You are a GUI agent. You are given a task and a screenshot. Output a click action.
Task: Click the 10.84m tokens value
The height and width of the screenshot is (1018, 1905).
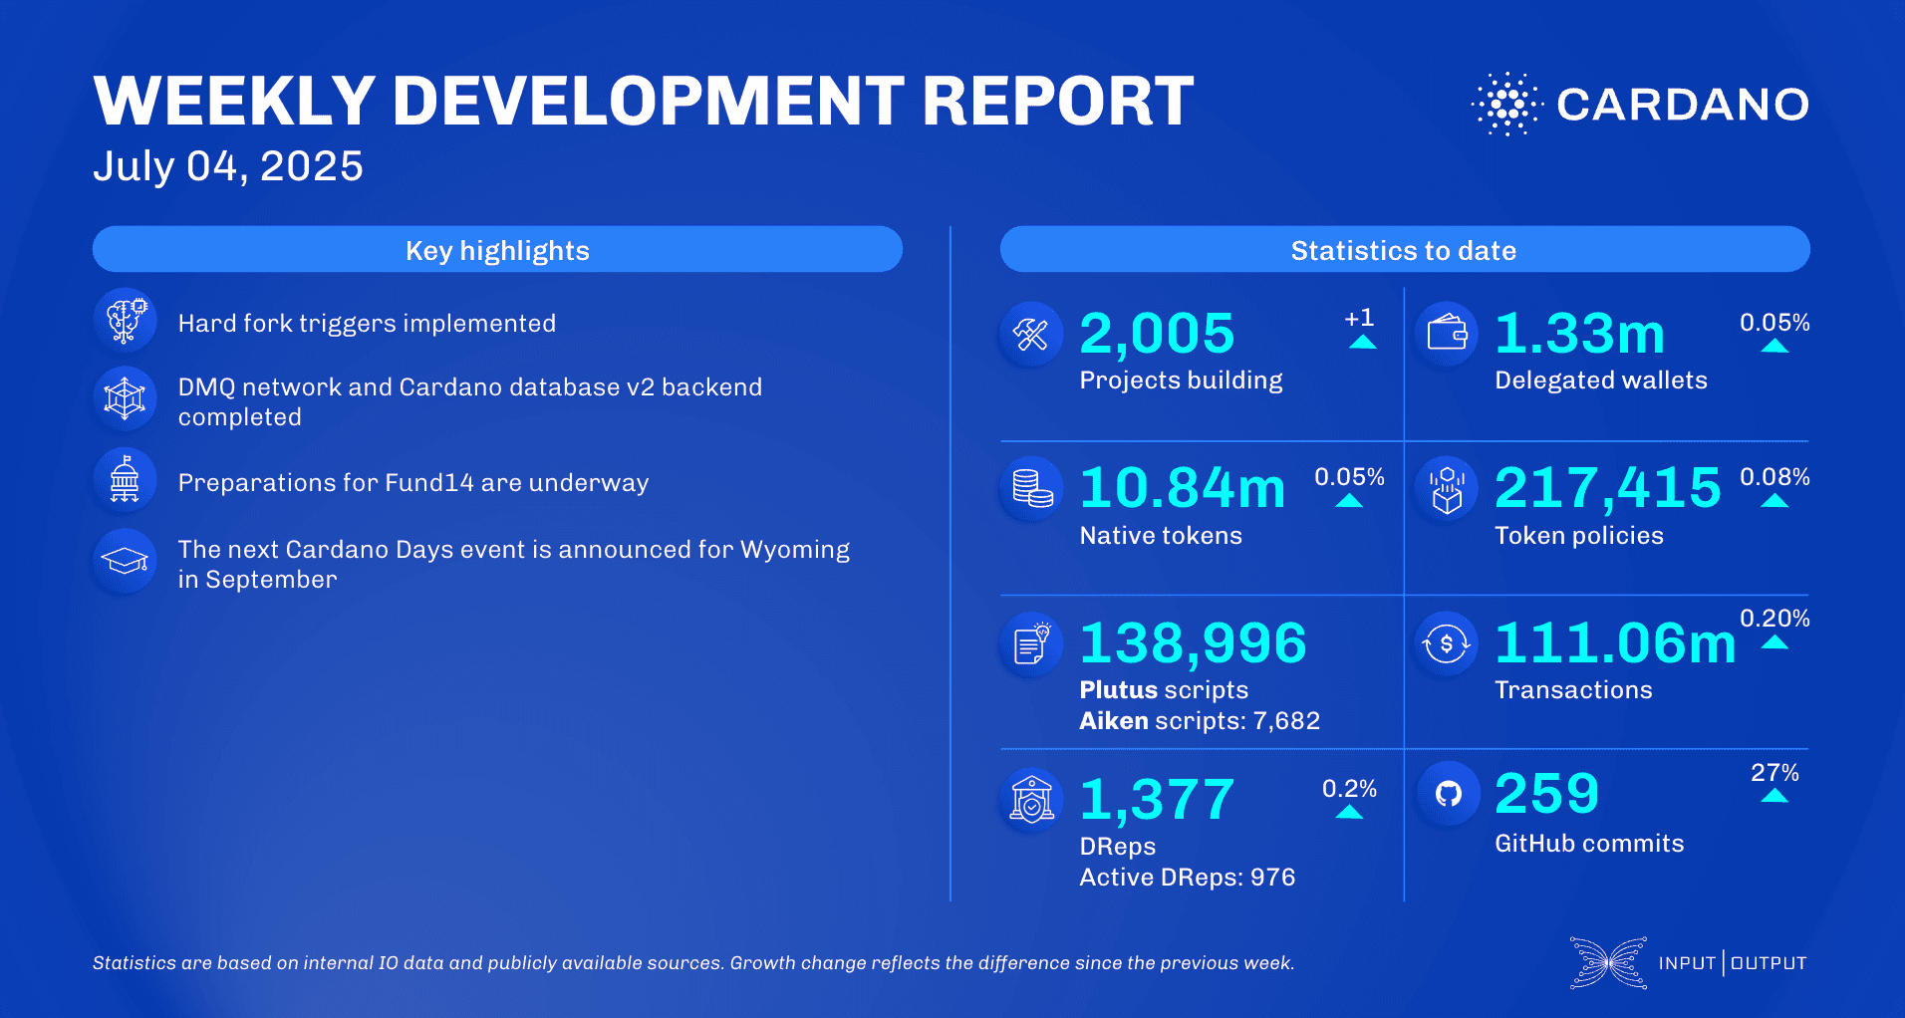click(1183, 488)
